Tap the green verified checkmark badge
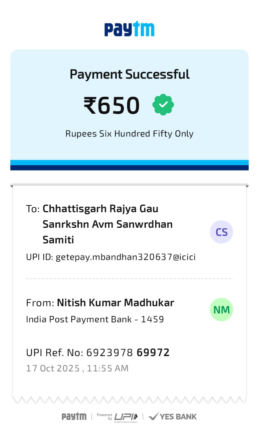The height and width of the screenshot is (428, 259). [163, 105]
